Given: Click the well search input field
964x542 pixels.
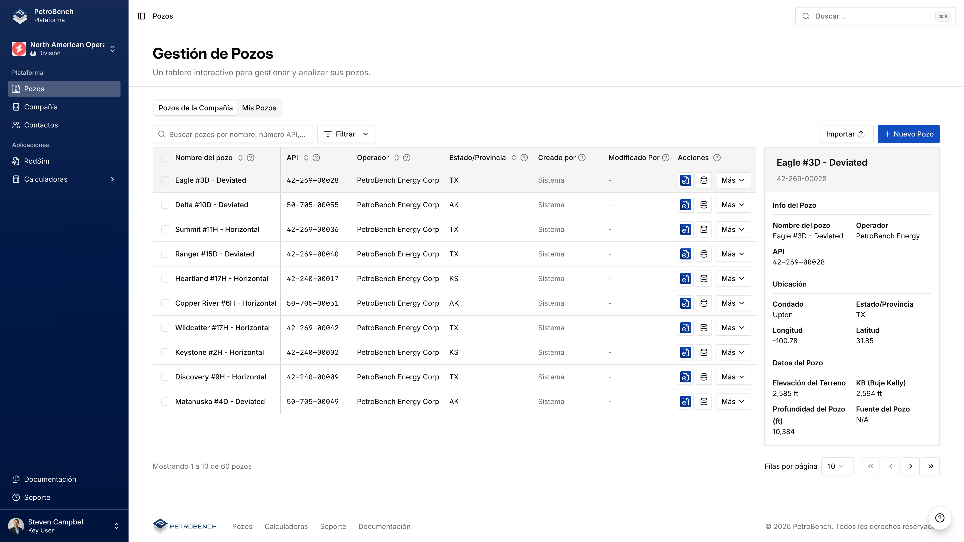Looking at the screenshot, I should [x=233, y=134].
